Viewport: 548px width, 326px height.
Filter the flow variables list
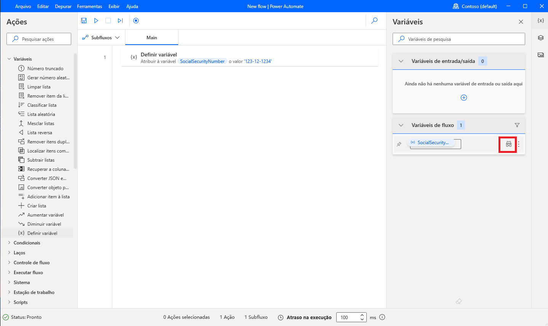coord(517,125)
